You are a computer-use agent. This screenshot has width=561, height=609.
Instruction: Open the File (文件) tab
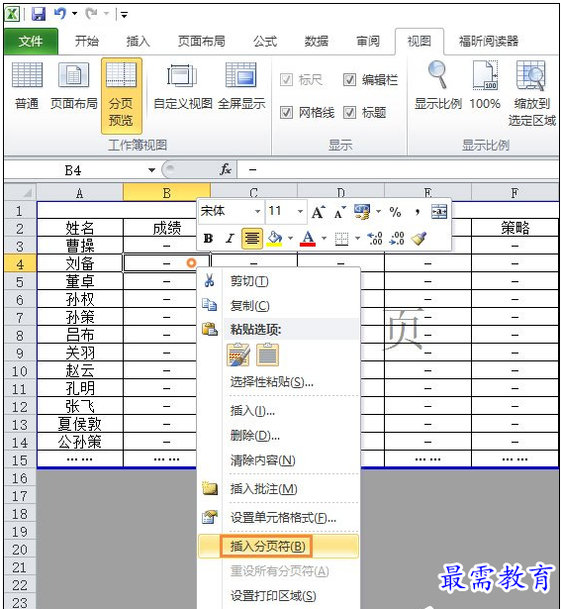click(x=31, y=42)
